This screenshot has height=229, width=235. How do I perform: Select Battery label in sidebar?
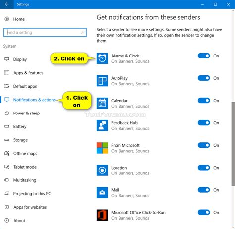(20, 126)
